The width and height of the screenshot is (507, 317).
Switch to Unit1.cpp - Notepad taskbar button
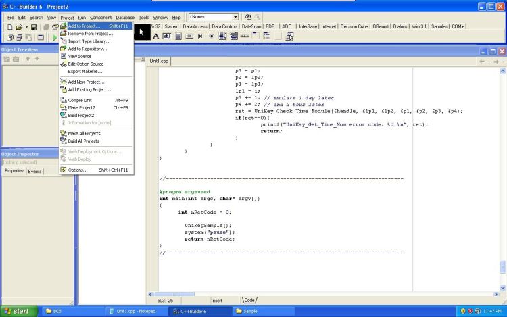point(135,311)
